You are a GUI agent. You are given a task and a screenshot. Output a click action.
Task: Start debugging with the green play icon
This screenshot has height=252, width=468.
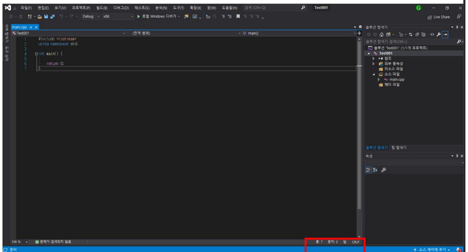[138, 16]
